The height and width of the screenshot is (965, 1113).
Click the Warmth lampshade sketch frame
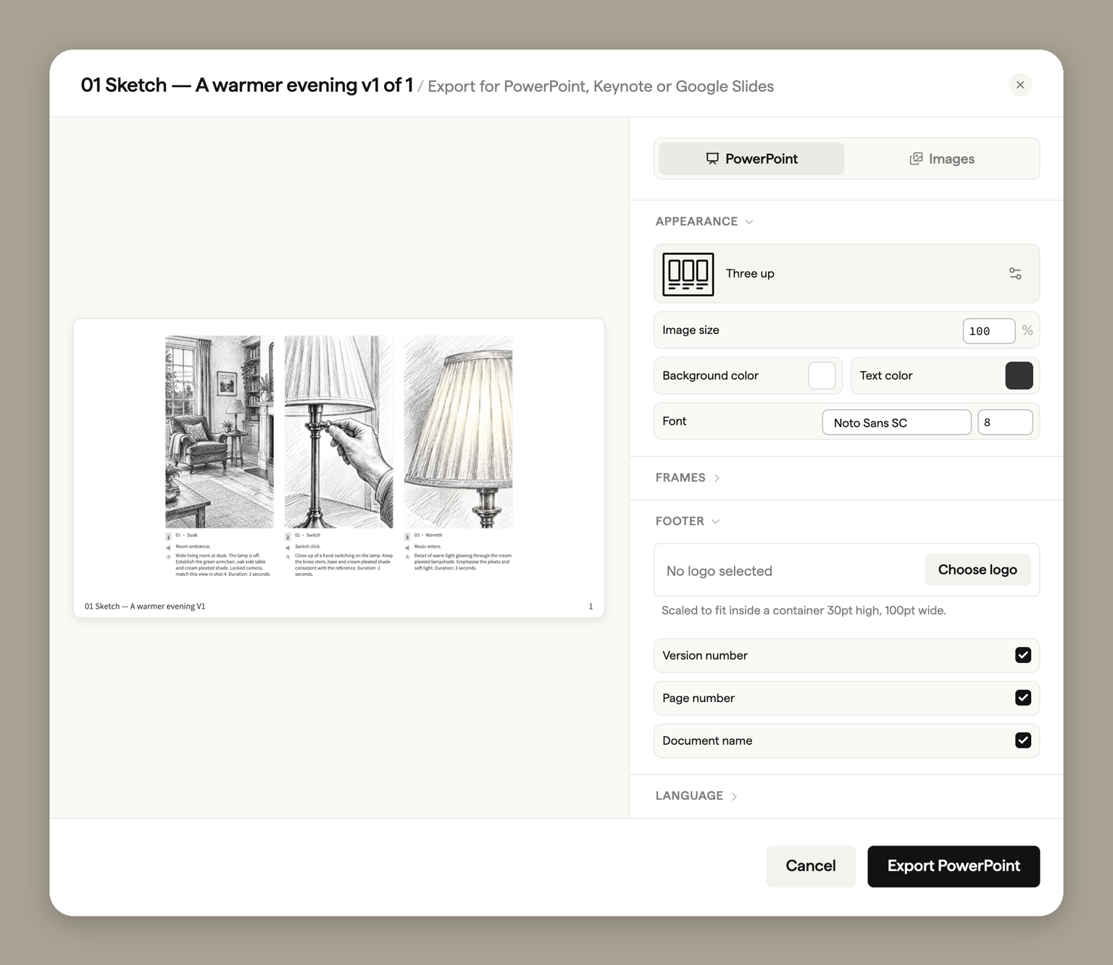click(x=458, y=432)
